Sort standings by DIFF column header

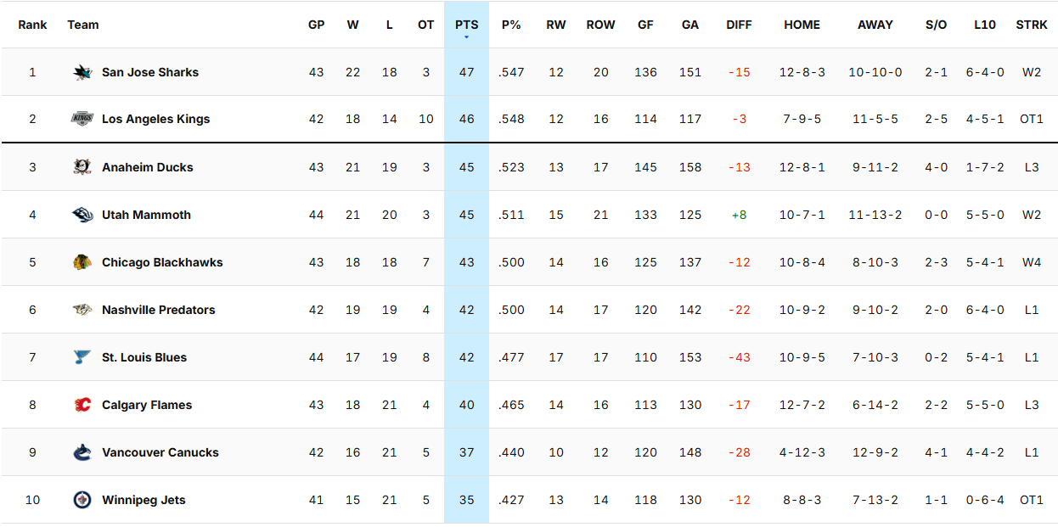click(x=739, y=25)
